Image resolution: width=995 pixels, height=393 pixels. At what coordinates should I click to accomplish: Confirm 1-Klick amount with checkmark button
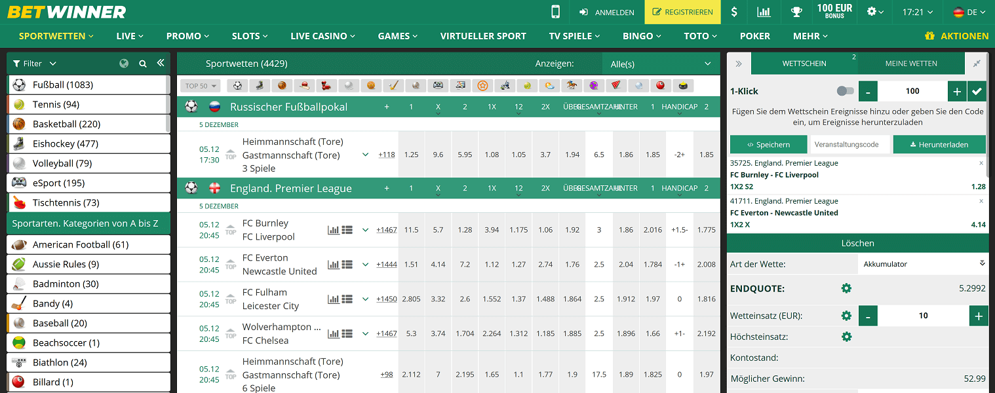tap(977, 91)
